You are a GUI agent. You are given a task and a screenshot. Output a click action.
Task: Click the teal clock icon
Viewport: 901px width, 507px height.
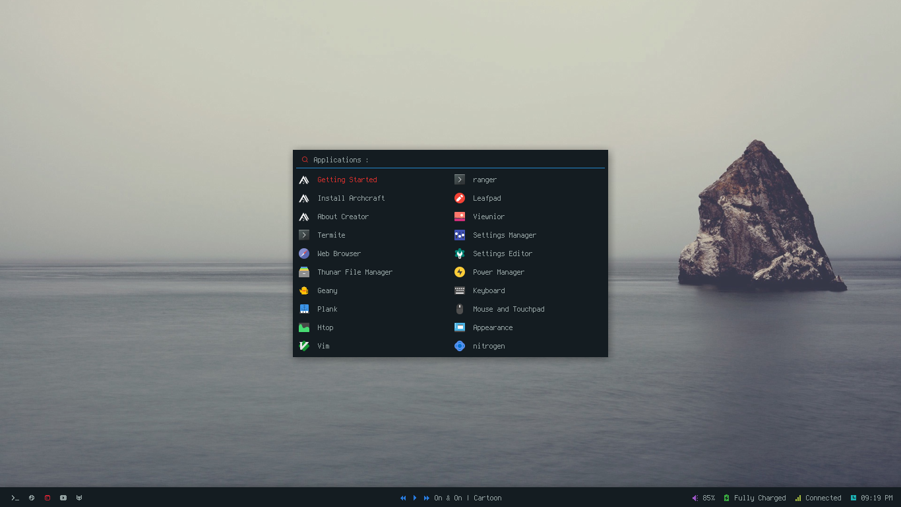pos(854,498)
